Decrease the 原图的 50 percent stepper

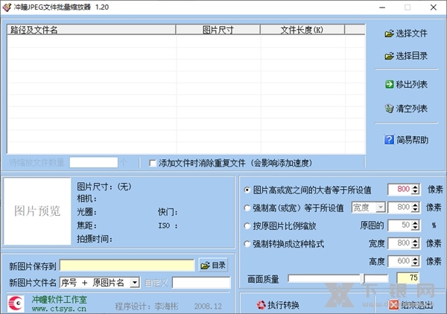click(416, 228)
